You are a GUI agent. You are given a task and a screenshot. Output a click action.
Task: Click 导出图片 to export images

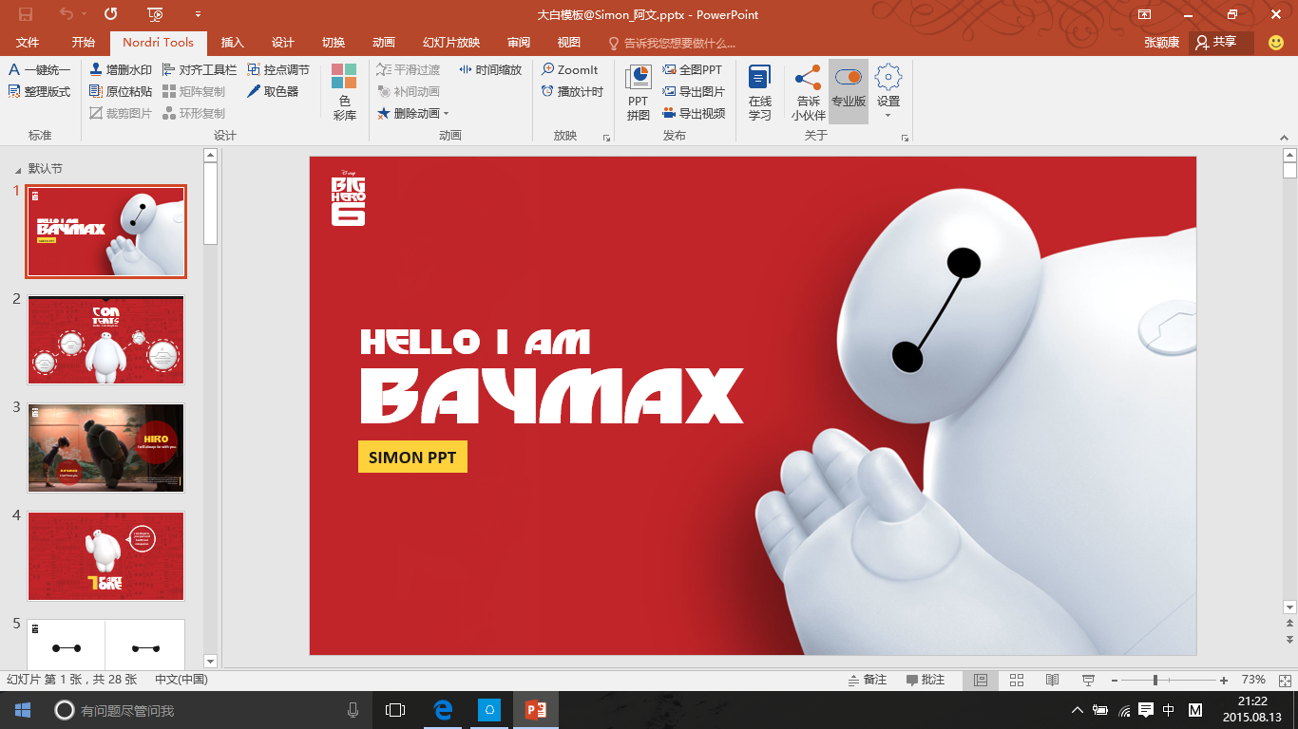694,91
